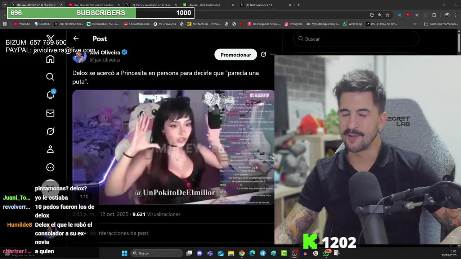Open the Chrome zoom magnifier icon

[x=380, y=15]
